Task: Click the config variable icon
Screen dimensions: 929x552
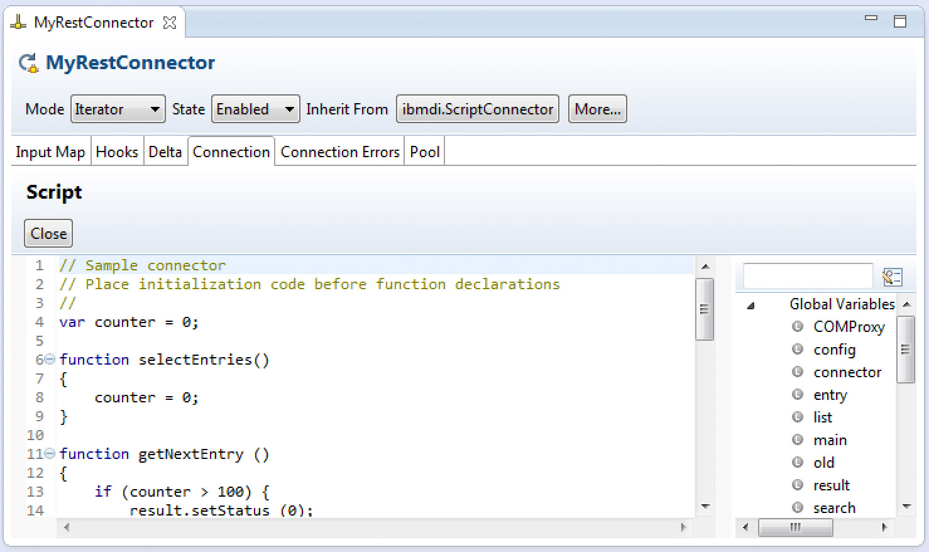Action: click(x=798, y=349)
